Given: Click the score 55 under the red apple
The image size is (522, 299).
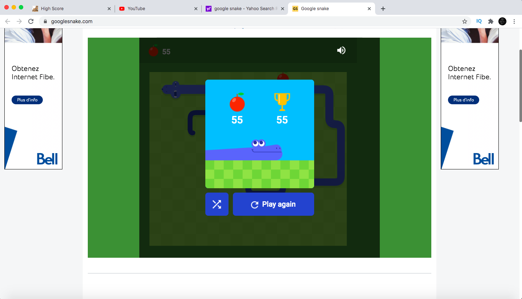Looking at the screenshot, I should pos(237,120).
